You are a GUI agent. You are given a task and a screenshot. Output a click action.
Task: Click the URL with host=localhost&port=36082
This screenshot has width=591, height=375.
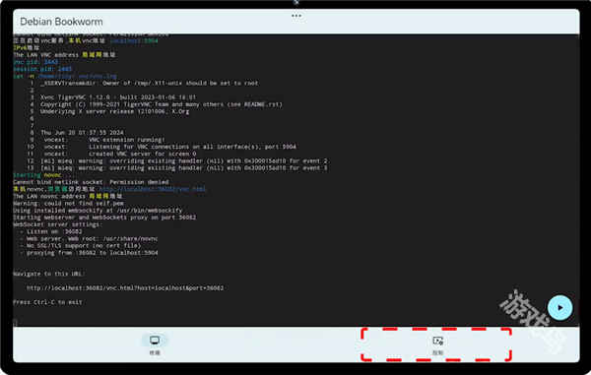point(125,288)
